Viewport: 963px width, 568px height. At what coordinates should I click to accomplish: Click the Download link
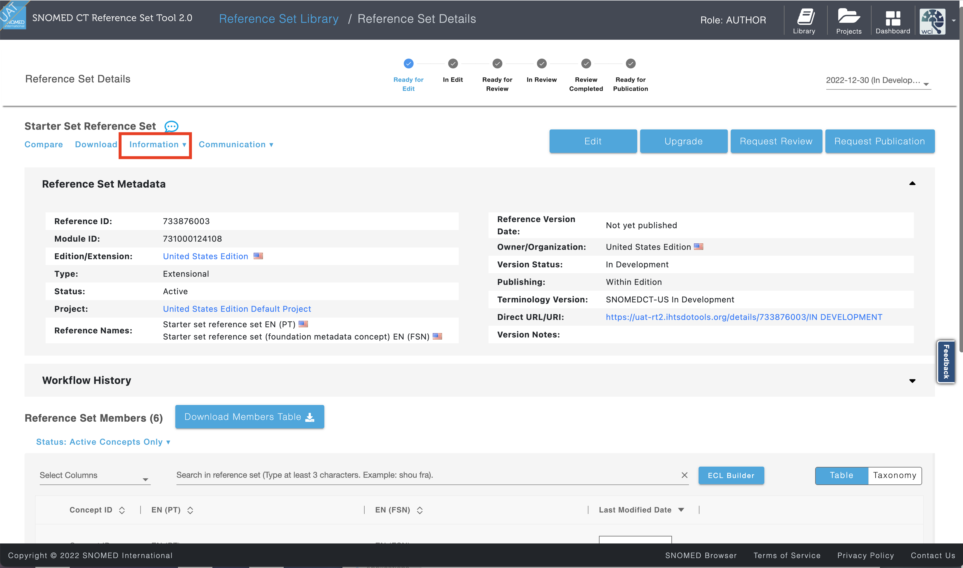[x=96, y=144]
